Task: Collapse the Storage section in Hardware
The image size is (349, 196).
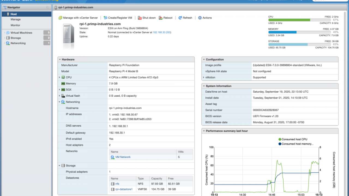Action: tap(59, 166)
